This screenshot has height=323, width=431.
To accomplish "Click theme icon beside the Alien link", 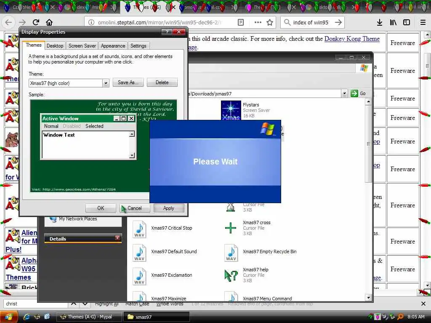I will 13,236.
